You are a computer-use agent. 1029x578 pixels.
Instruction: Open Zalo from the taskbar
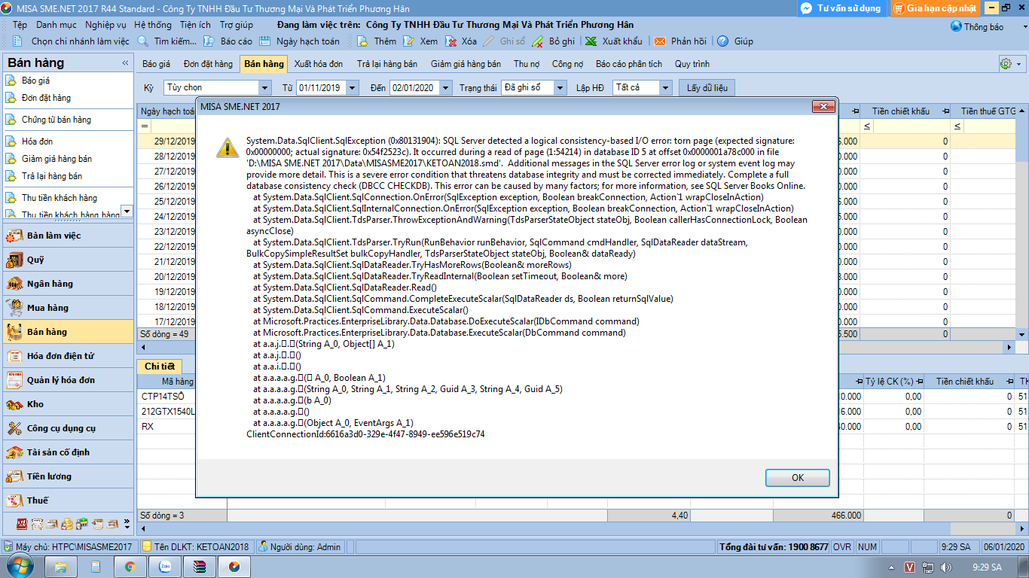(164, 567)
